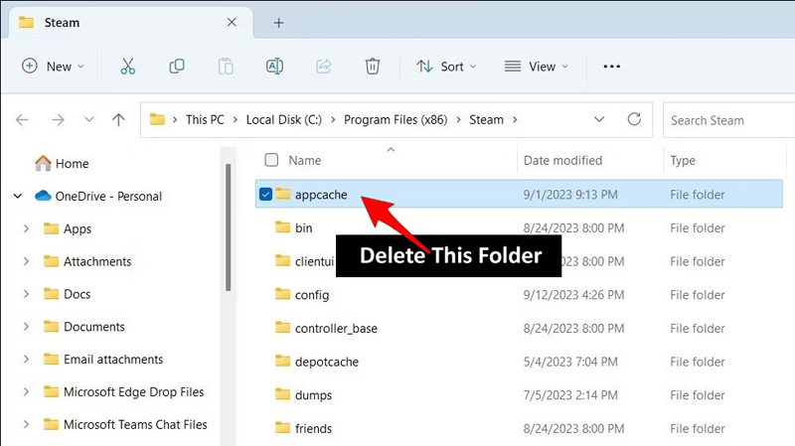Screen dimensions: 795x446
Task: Expand address bar history dropdown
Action: pos(599,119)
